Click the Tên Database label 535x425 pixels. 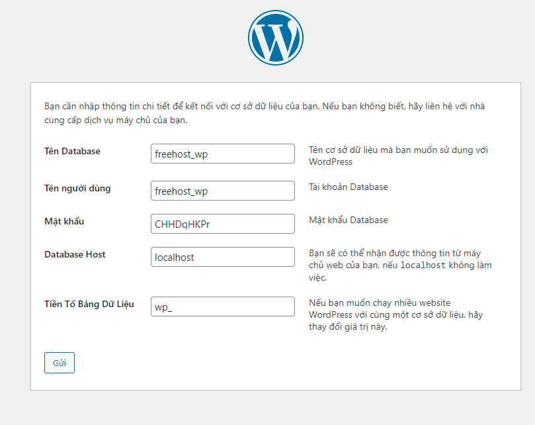pyautogui.click(x=72, y=152)
